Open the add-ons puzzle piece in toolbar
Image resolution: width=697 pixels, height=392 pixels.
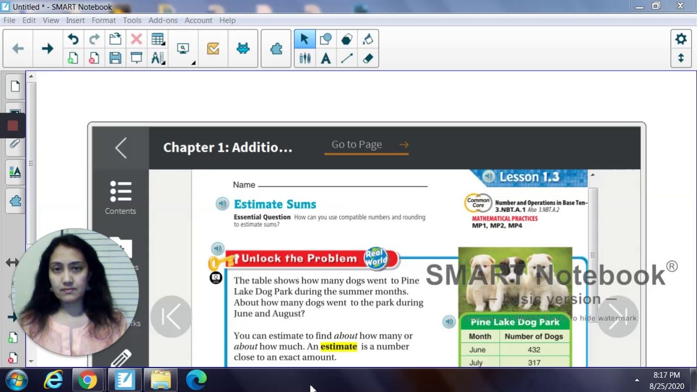pyautogui.click(x=276, y=49)
